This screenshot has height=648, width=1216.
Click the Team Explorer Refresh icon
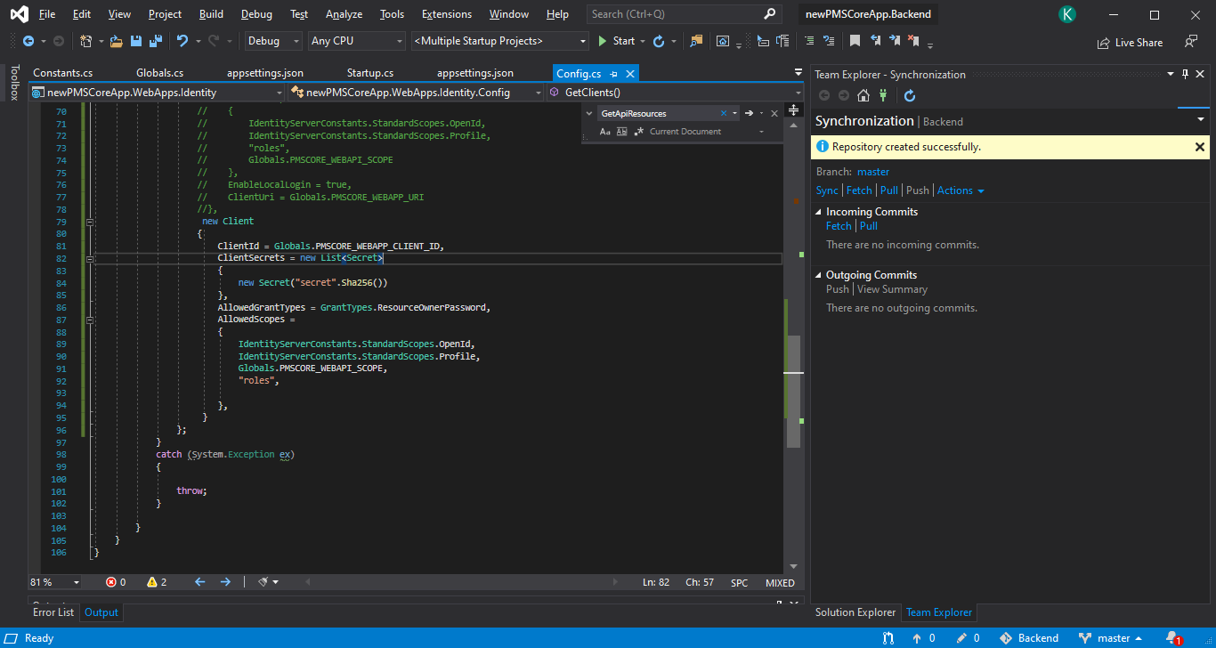pos(910,96)
